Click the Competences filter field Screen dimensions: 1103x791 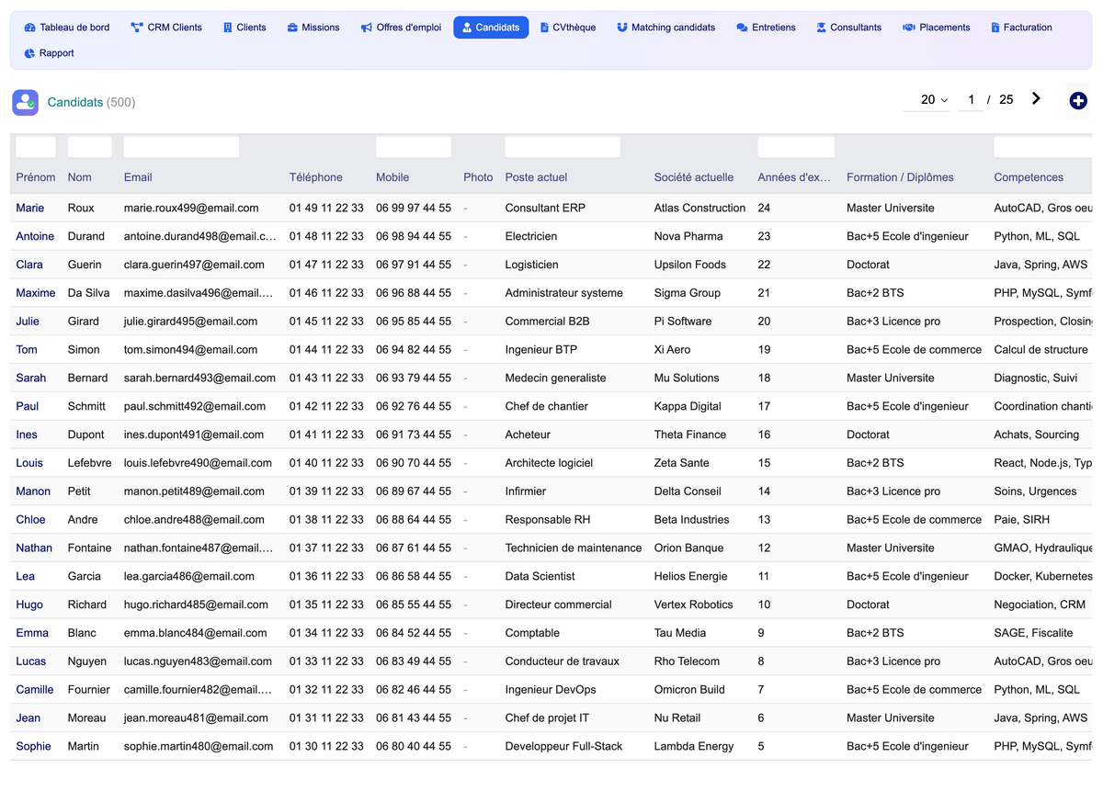[1042, 147]
